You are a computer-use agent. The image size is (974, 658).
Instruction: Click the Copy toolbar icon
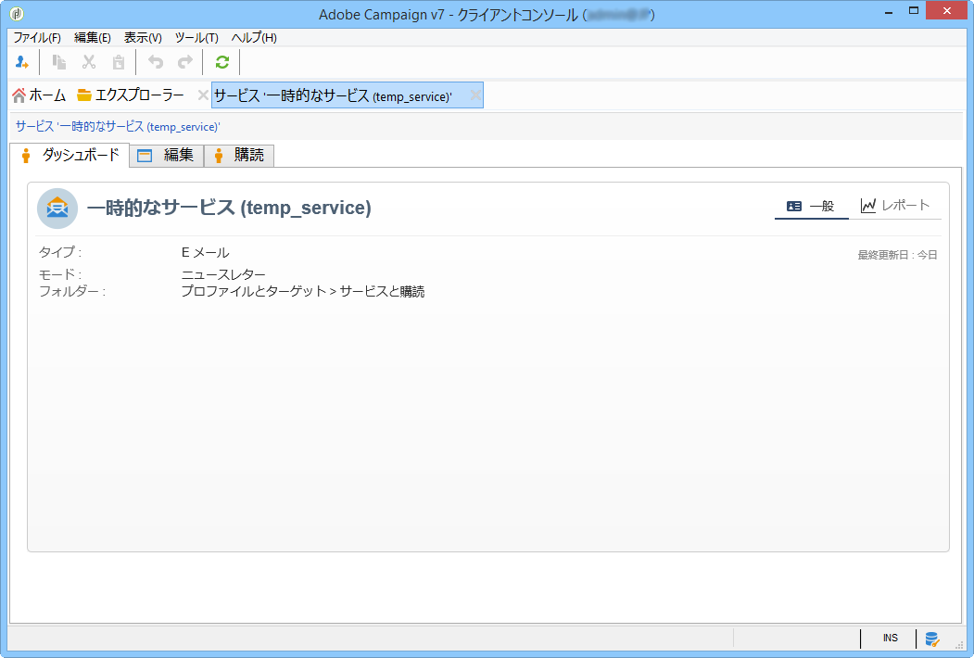[59, 62]
